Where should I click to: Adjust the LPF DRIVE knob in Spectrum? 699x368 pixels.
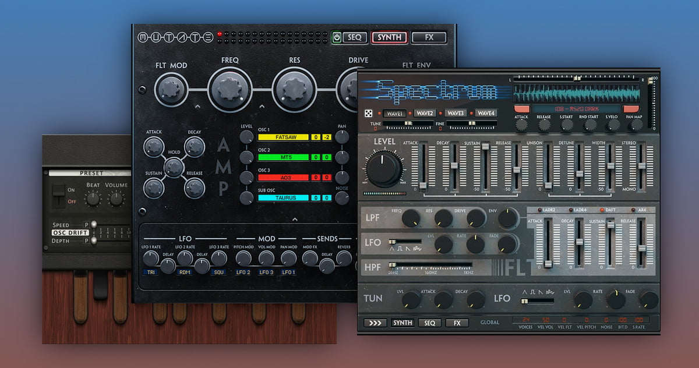coord(476,218)
